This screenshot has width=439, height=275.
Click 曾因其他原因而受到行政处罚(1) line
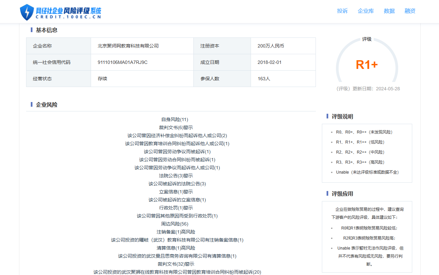(x=177, y=216)
